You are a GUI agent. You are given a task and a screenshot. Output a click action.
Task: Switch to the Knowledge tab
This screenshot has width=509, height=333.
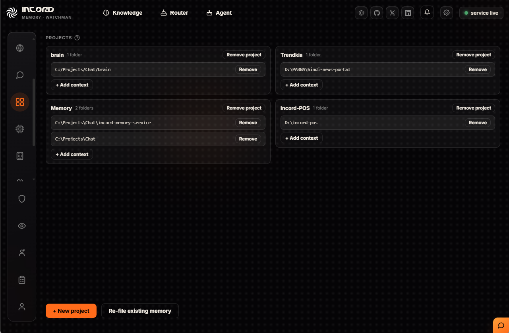click(122, 13)
